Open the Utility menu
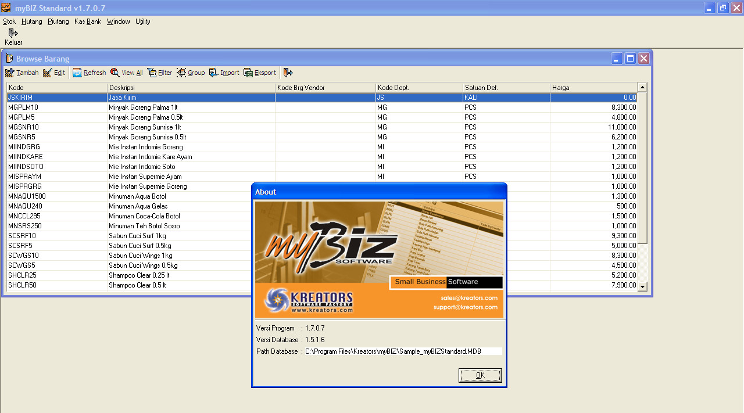Viewport: 744px width, 413px height. [x=143, y=21]
